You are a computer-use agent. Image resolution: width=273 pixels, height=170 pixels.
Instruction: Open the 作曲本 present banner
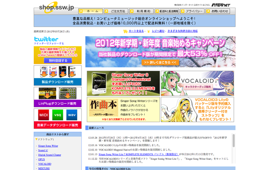click(123, 110)
